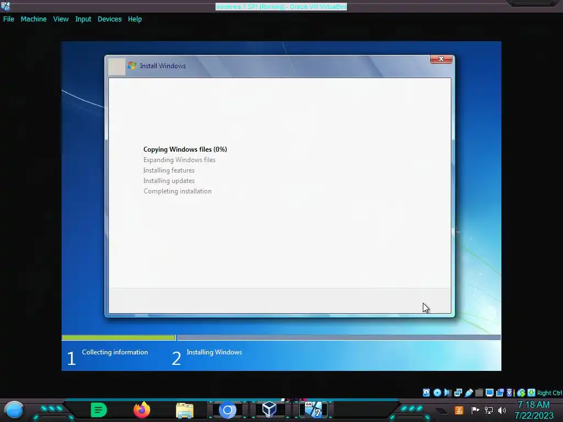Image resolution: width=563 pixels, height=422 pixels.
Task: Select the Windows 7 VM taskbar icon
Action: click(313, 409)
